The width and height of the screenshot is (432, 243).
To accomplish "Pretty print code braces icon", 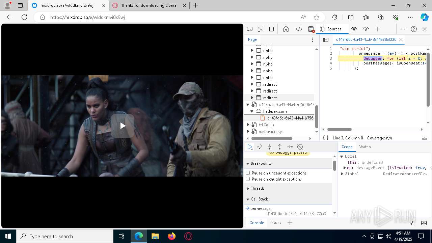I will 326,138.
